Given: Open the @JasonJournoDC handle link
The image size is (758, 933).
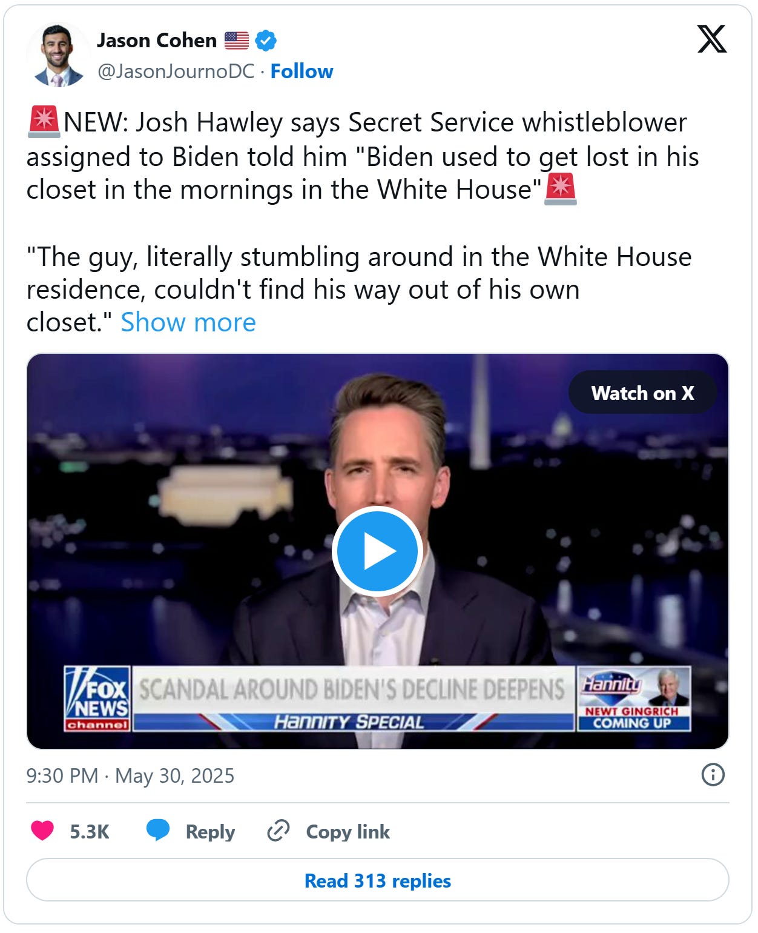Looking at the screenshot, I should pos(176,71).
